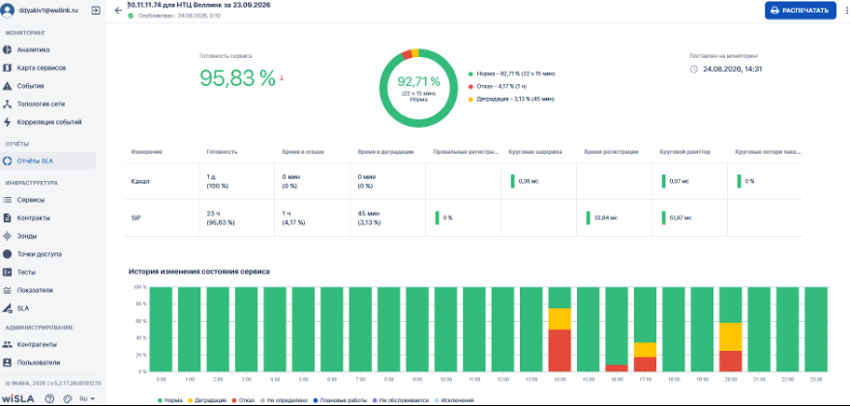Screen dimensions: 850x406
Task: Open Карта сервисов in the sidebar
Action: tap(42, 69)
